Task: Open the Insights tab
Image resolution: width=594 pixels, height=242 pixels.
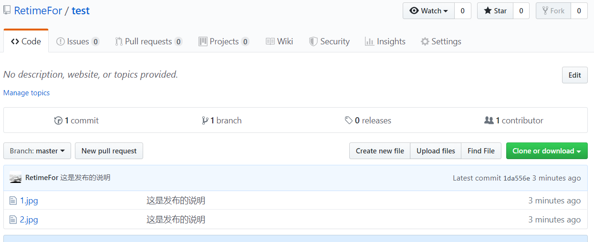Action: click(385, 41)
